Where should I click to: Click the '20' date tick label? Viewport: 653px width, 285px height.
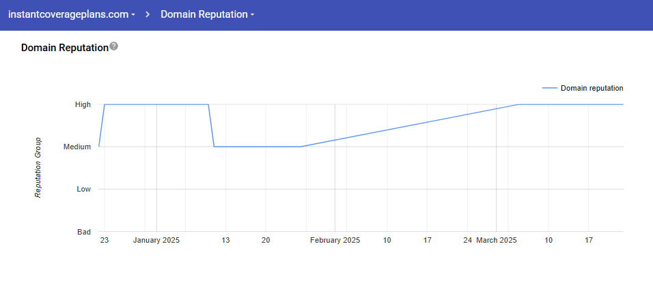pos(266,241)
